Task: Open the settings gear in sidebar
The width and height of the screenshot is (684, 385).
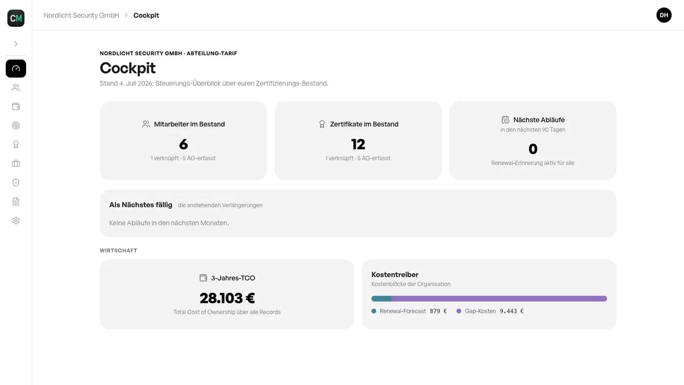Action: [x=16, y=221]
